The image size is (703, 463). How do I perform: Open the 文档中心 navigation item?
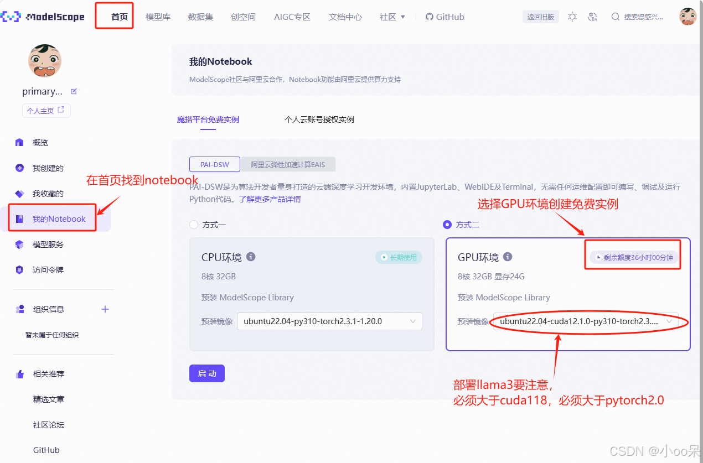(345, 17)
